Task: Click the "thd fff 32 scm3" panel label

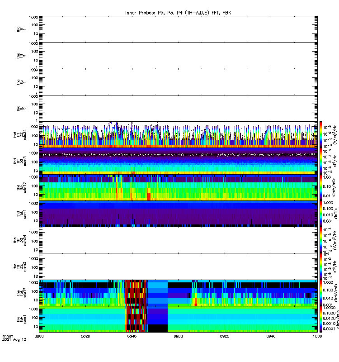Action: pos(20,161)
